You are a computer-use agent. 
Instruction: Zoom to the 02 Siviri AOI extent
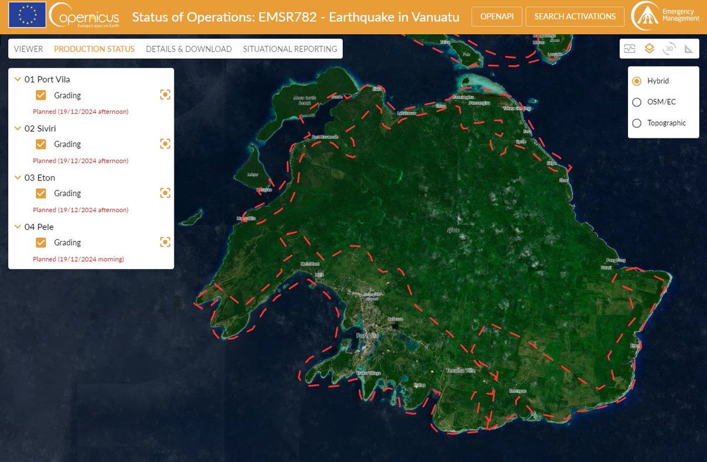pos(165,143)
